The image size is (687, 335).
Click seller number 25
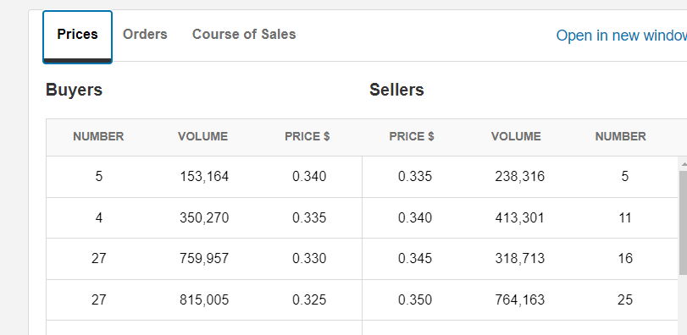coord(625,299)
